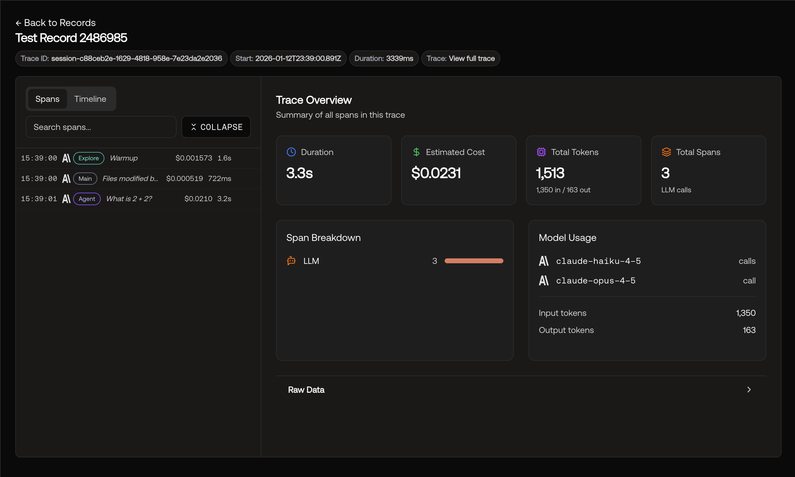Click the 1,350 in / 163 out text
The height and width of the screenshot is (477, 795).
click(x=563, y=190)
